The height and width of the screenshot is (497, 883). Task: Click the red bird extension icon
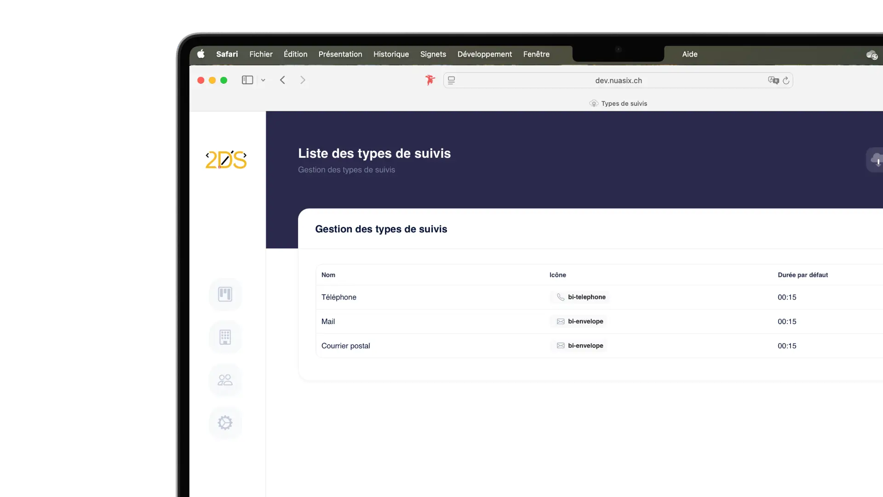(x=430, y=80)
